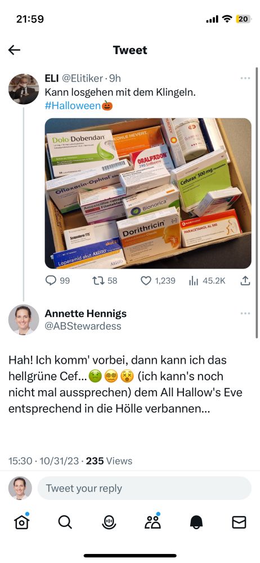
Task: Open the @ABStewardess handle
Action: click(x=83, y=326)
